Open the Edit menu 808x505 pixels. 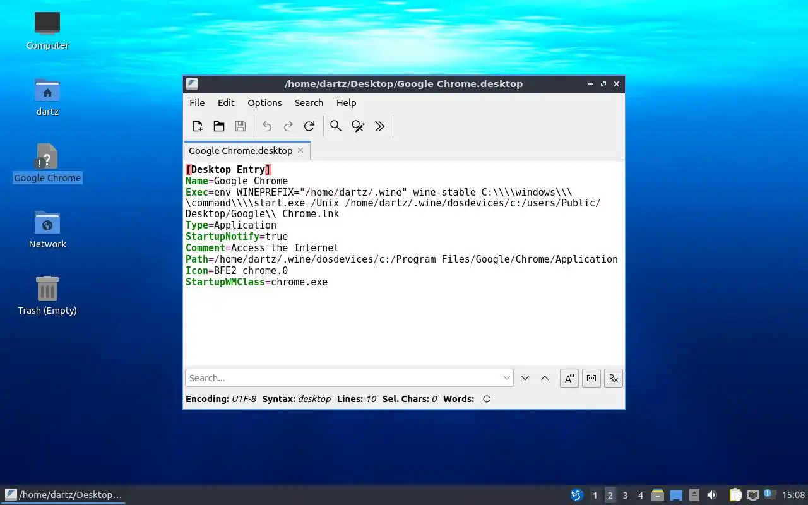226,103
